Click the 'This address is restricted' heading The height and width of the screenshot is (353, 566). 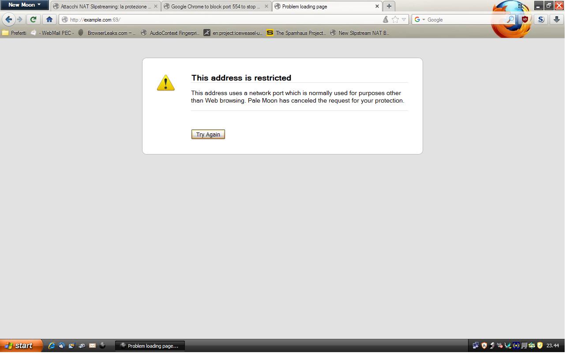click(241, 78)
